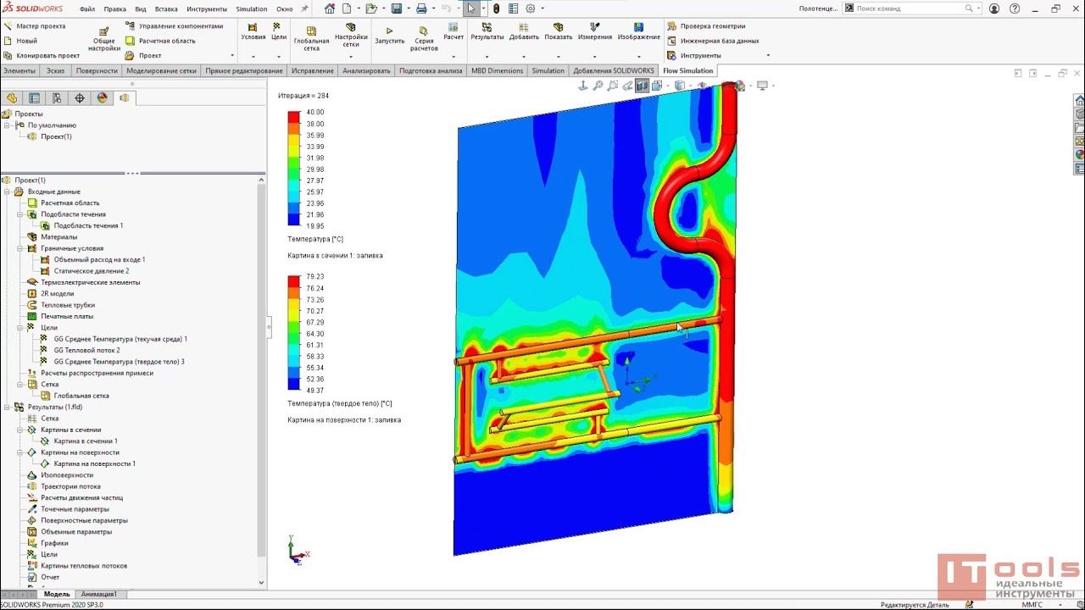Collapse the Граничные условия node
The width and height of the screenshot is (1085, 610).
click(20, 248)
